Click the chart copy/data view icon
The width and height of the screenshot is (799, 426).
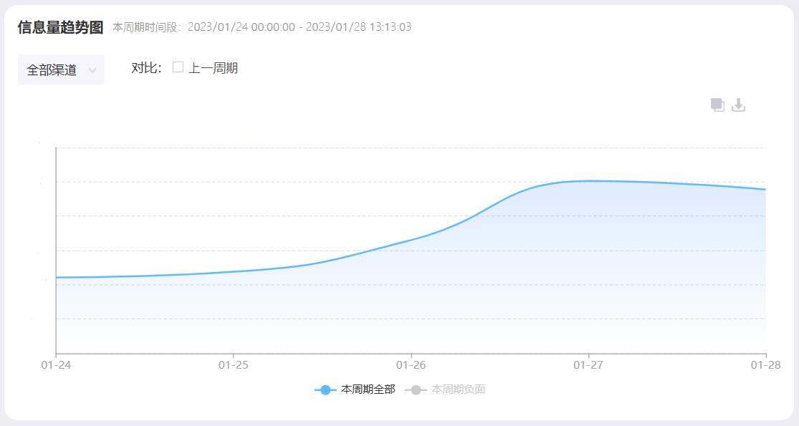point(717,105)
